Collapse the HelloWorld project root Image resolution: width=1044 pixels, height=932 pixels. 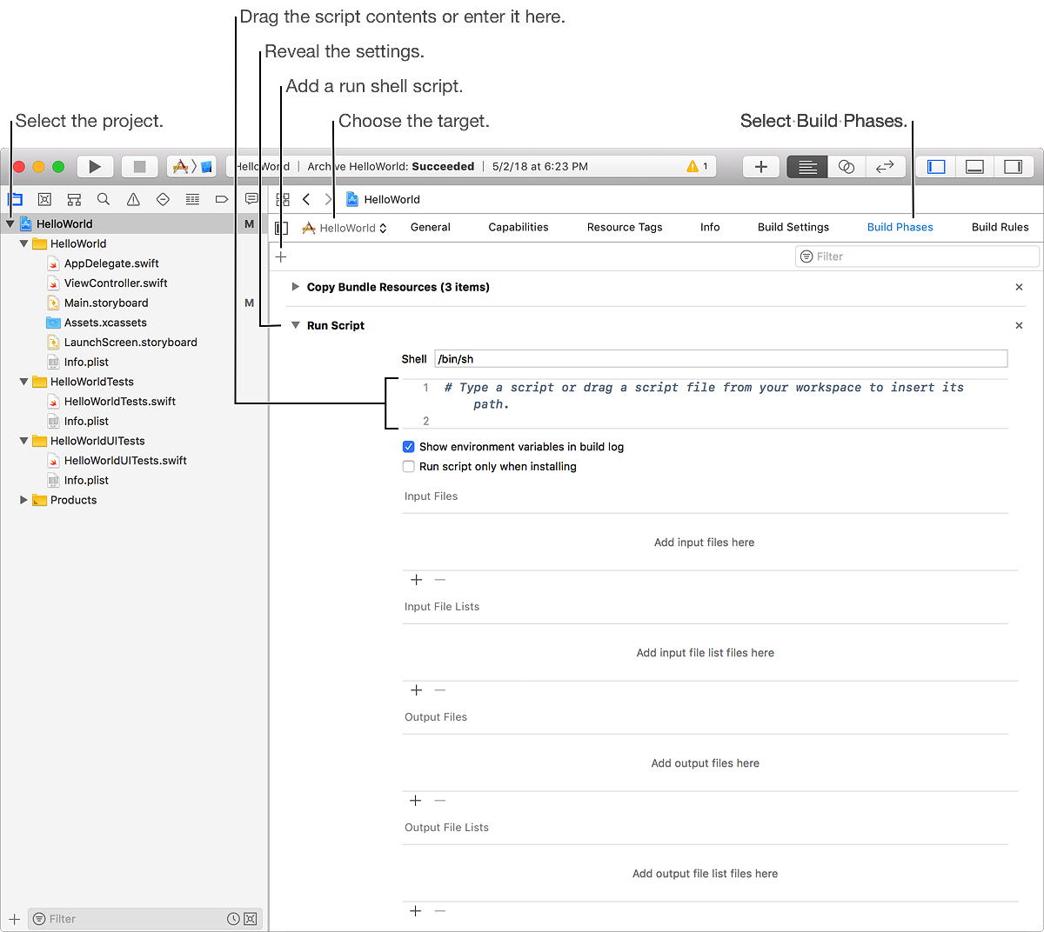(x=10, y=223)
